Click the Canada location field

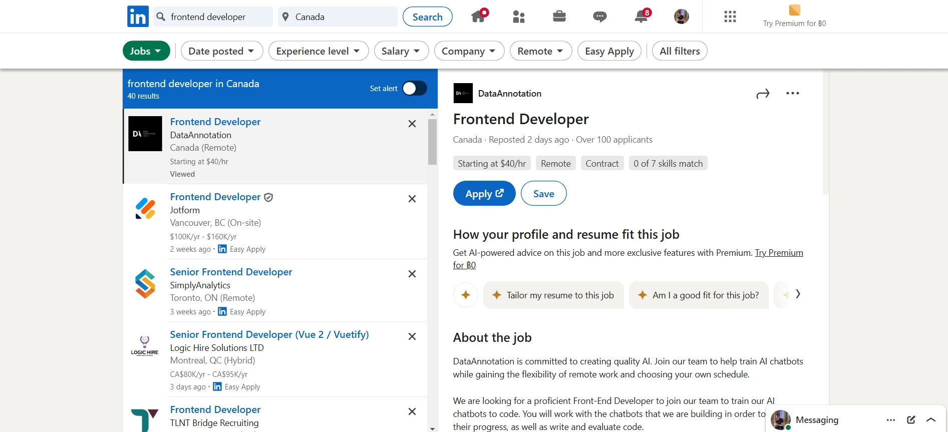pos(338,17)
